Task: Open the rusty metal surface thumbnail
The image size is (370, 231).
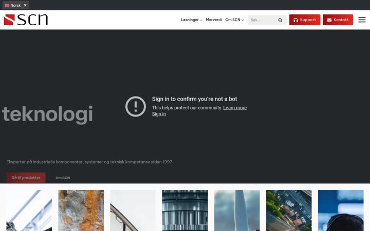Action: [x=81, y=210]
